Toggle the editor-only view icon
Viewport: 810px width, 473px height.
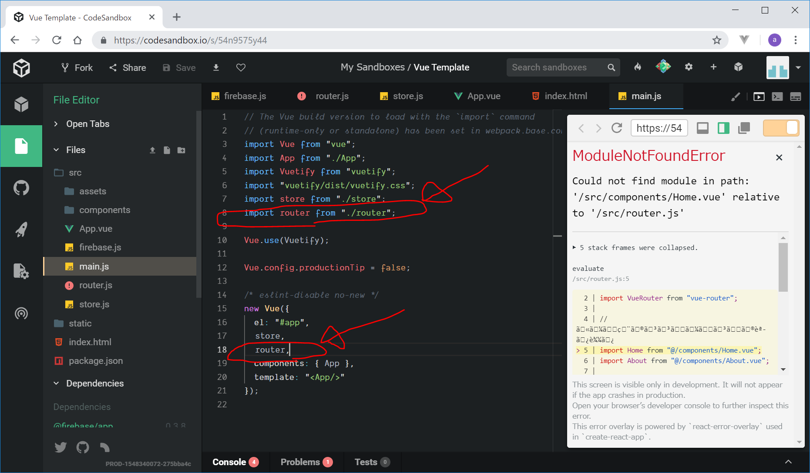[x=702, y=128]
